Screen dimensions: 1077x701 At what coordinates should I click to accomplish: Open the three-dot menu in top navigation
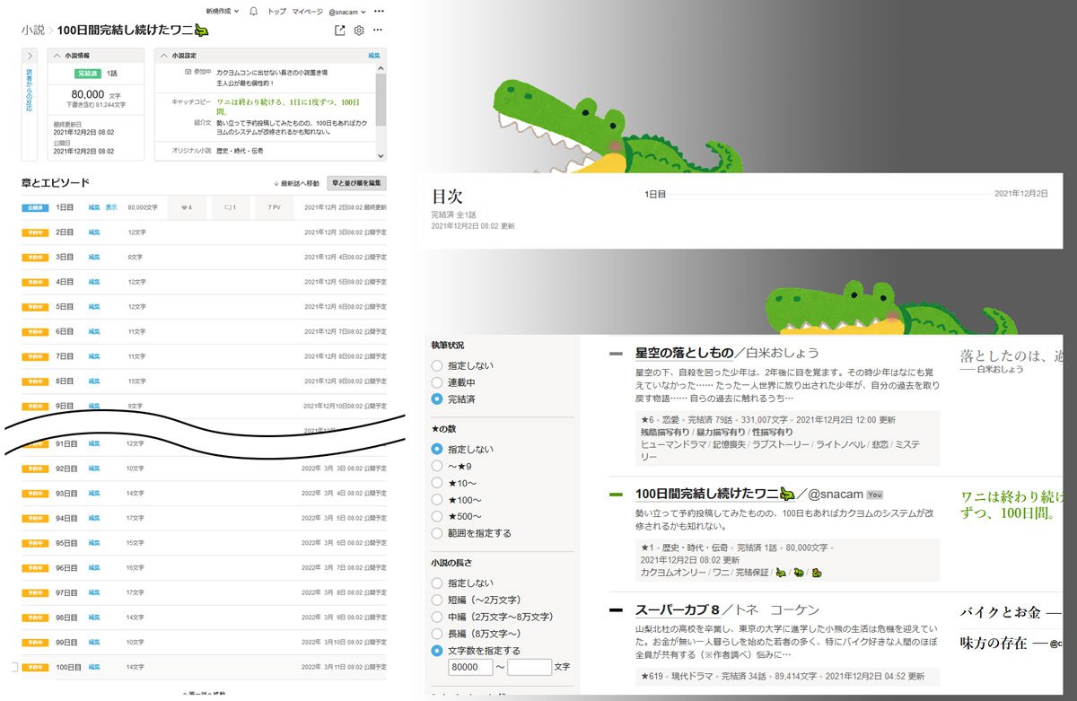pyautogui.click(x=379, y=12)
